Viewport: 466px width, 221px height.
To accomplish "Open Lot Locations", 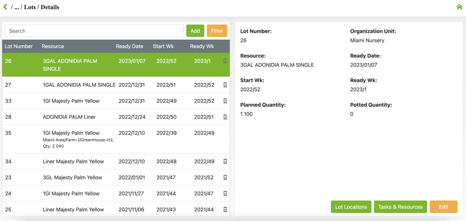I will 351,207.
